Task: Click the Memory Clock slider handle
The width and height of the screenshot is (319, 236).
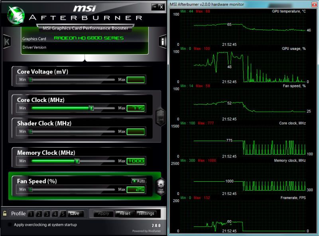Action: pos(77,161)
